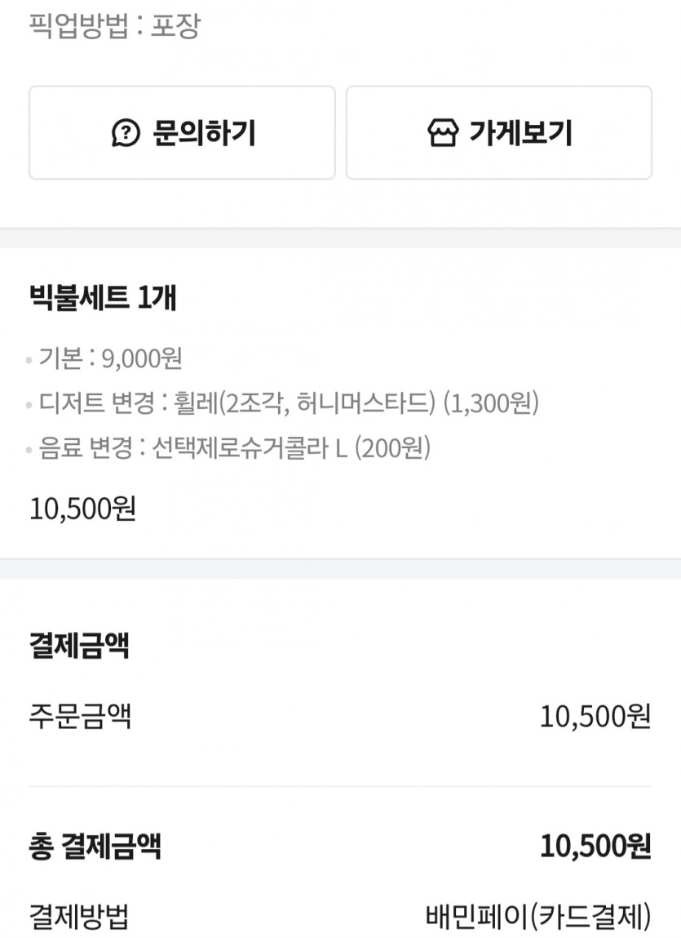Tap the 결제방법 label
The image size is (681, 938).
pyautogui.click(x=79, y=916)
